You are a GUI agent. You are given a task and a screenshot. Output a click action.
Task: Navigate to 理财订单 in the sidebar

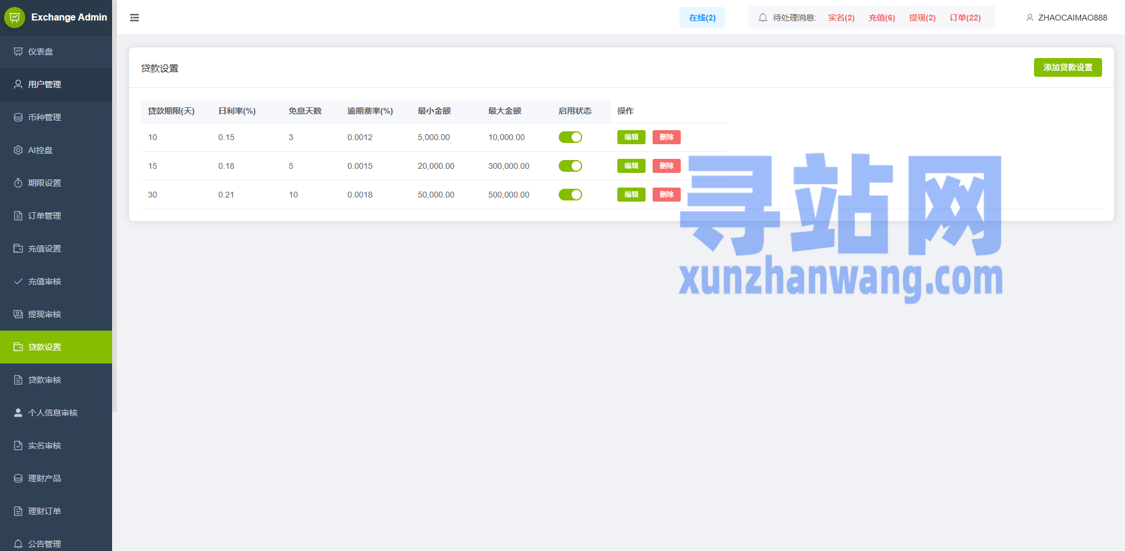coord(56,511)
